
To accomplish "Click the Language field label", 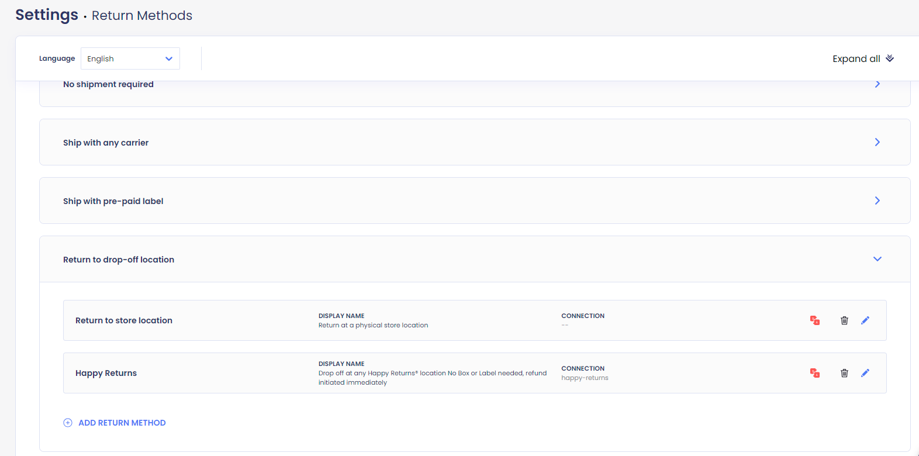I will coord(57,58).
